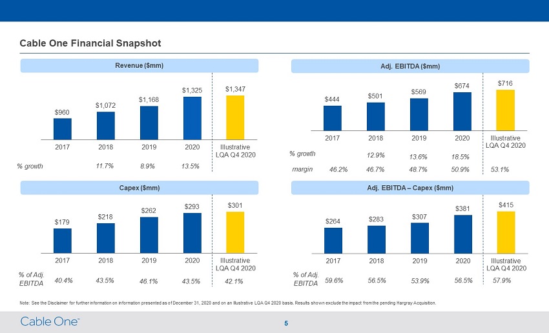Select the 13.5% revenue growth figure
Viewport: 549px width, 333px height.
190,166
